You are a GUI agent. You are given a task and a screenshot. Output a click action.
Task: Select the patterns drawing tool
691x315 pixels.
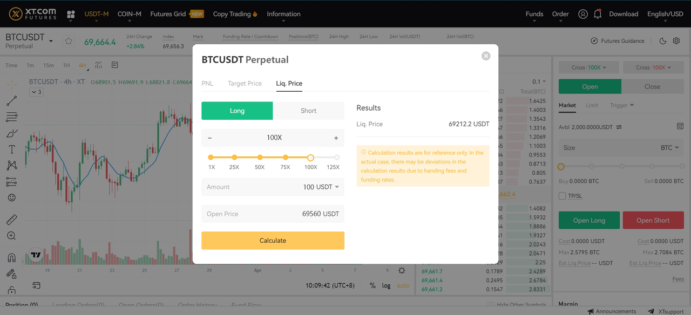[x=11, y=166]
